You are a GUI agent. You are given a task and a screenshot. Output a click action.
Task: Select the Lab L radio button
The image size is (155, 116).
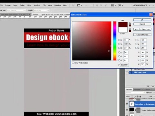click(x=136, y=40)
